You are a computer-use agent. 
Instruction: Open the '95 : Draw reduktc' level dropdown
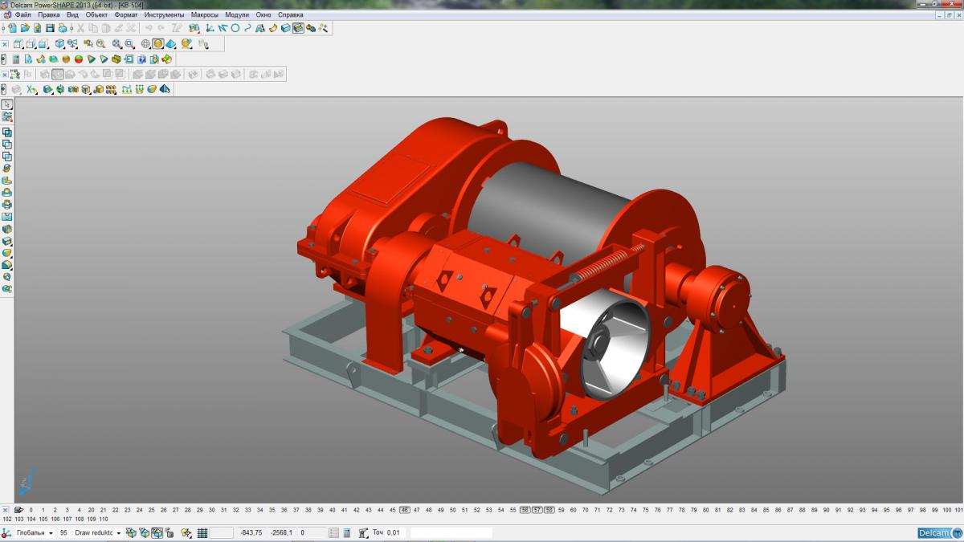(x=118, y=532)
